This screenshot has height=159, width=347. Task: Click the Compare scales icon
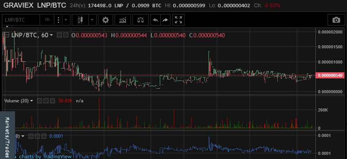(x=140, y=20)
